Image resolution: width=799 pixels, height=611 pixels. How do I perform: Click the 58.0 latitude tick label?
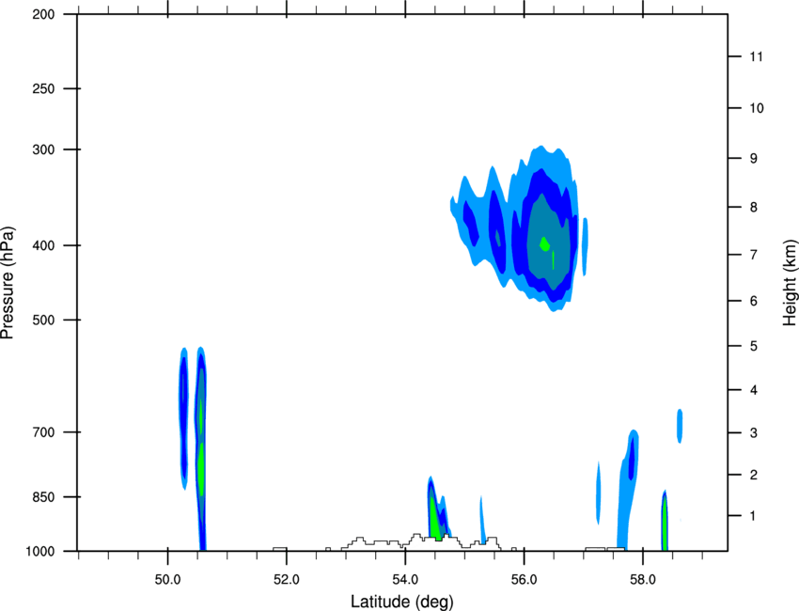pos(643,580)
